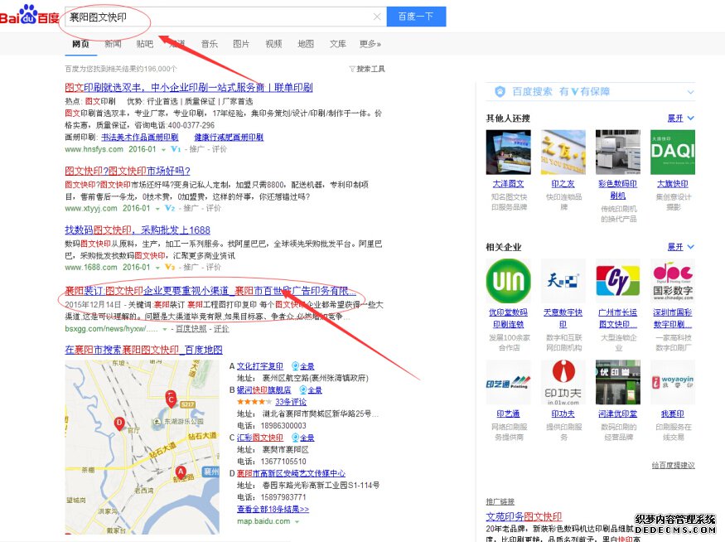View 全景 panorama for 银河快印旗舰店

[x=311, y=390]
